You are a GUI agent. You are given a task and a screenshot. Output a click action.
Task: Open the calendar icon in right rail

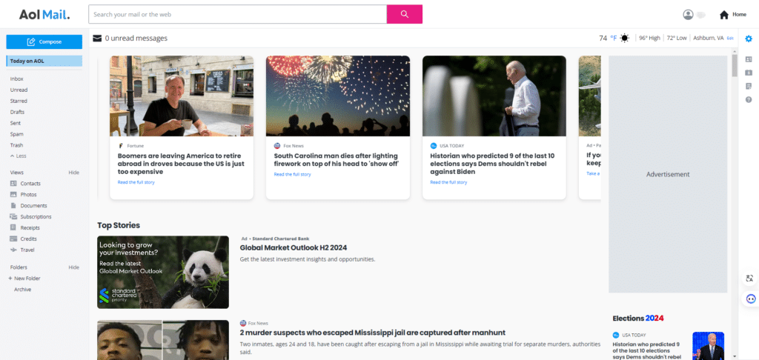(x=749, y=73)
